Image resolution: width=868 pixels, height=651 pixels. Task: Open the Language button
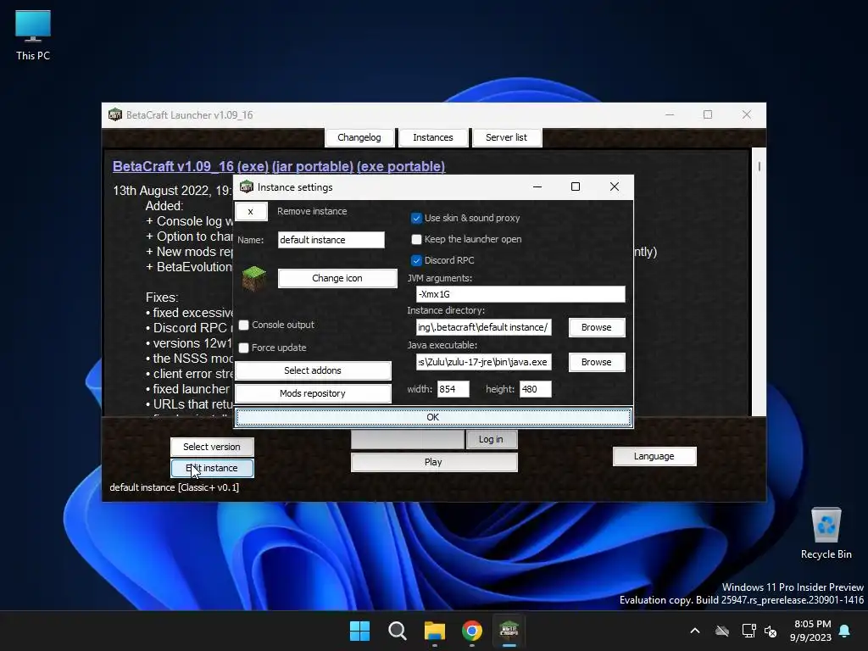654,456
